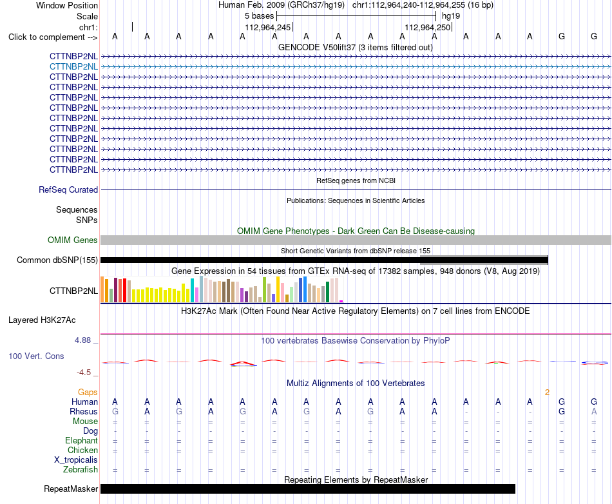Click the SNPs track label
Image resolution: width=612 pixels, height=504 pixels.
click(87, 220)
